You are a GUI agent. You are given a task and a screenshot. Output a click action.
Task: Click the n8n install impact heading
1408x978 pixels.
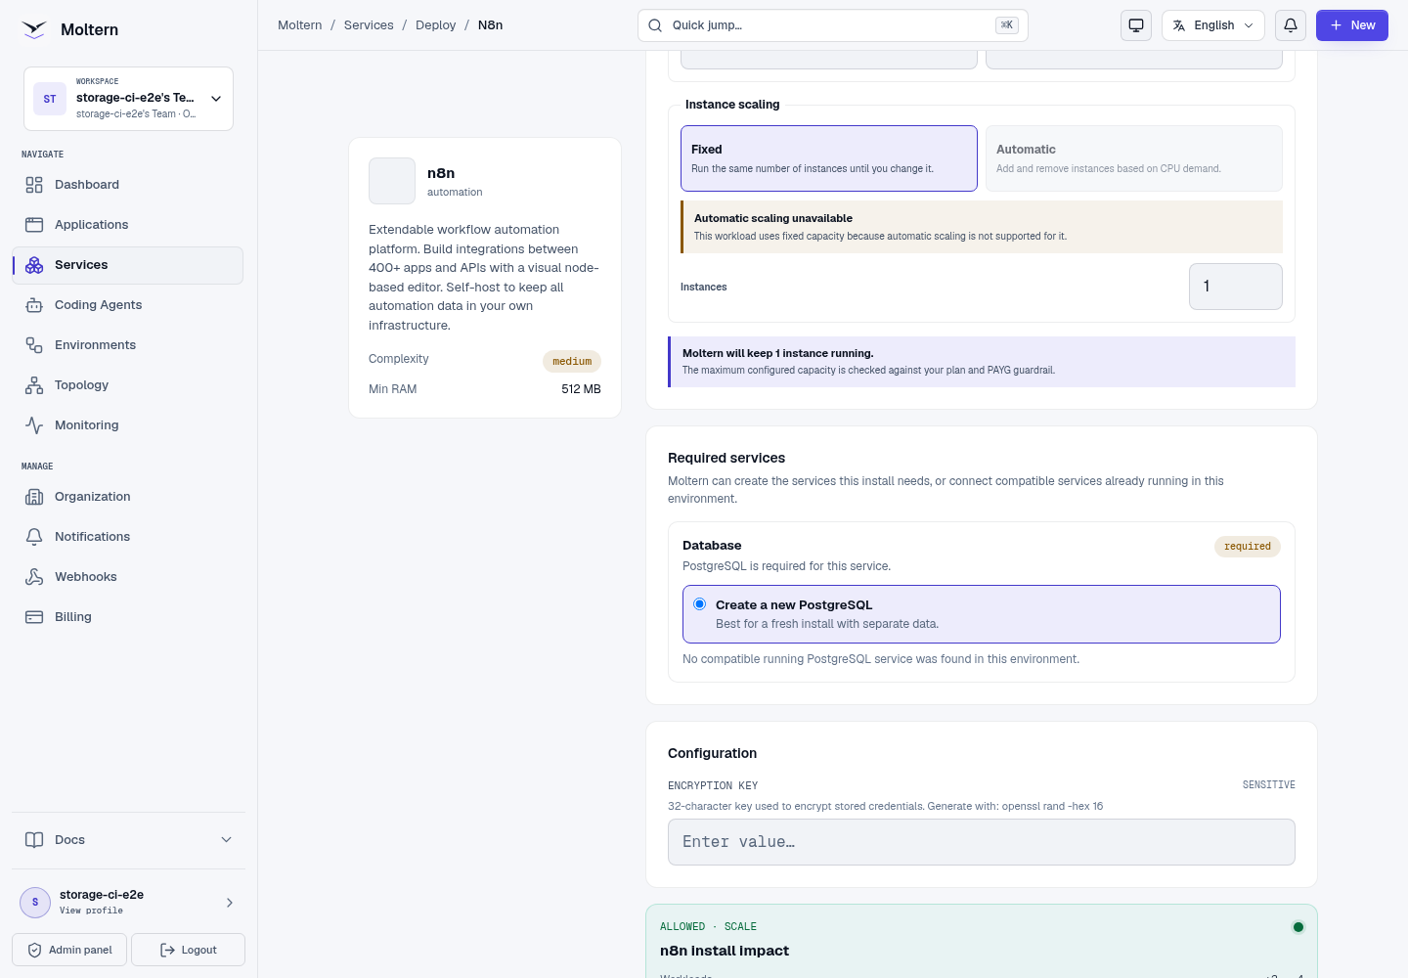coord(725,951)
